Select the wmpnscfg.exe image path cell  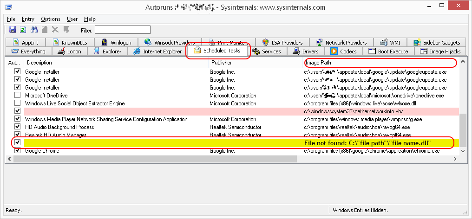363,119
